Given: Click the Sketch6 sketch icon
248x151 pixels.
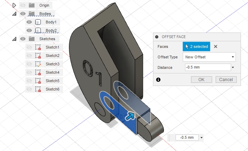Looking at the screenshot, I should pyautogui.click(x=38, y=89).
